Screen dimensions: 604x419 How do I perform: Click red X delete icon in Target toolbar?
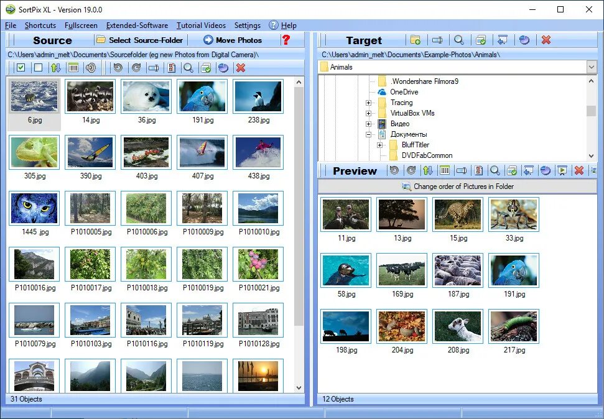(x=546, y=40)
